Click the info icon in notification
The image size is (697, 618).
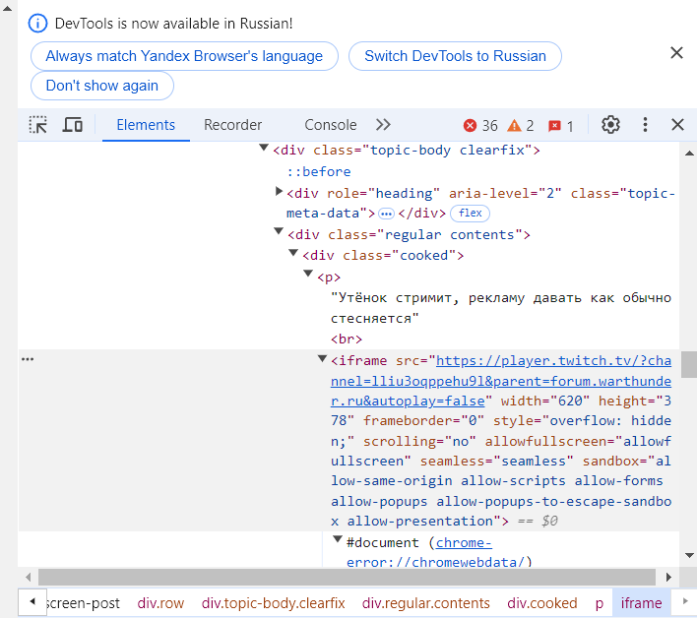pyautogui.click(x=37, y=23)
